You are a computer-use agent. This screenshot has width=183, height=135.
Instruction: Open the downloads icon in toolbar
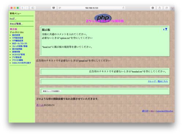(x=153, y=8)
